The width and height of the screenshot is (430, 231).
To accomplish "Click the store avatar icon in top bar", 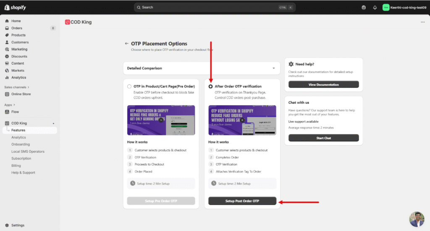I will tap(386, 7).
